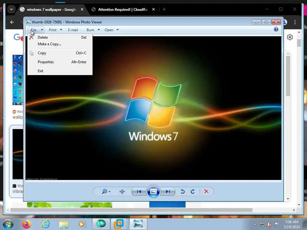Open the zoom magnifier control

tap(106, 191)
